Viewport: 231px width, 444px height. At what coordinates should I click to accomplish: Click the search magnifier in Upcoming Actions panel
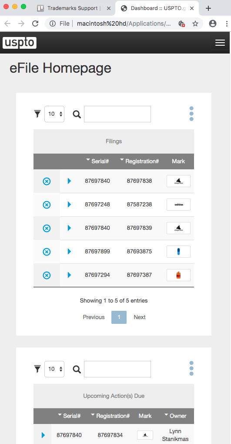(77, 369)
